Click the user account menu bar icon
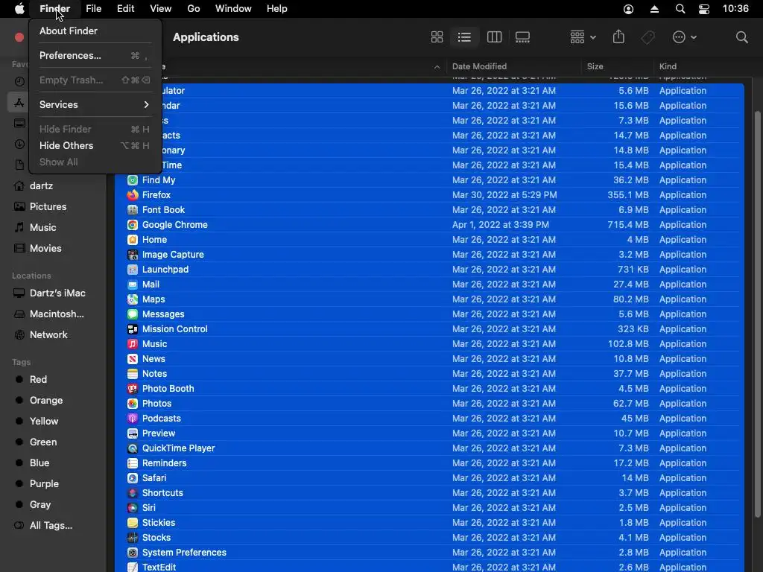Screen dimensions: 763x572 (x=629, y=9)
